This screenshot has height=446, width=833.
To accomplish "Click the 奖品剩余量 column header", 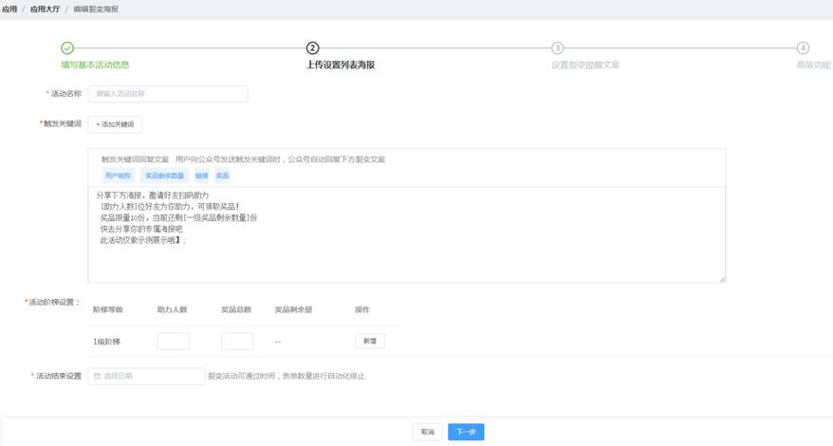I will pyautogui.click(x=293, y=309).
